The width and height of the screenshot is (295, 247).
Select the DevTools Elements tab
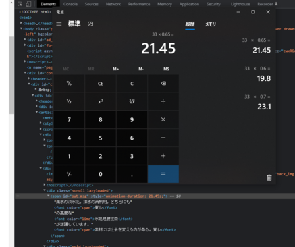pos(48,4)
